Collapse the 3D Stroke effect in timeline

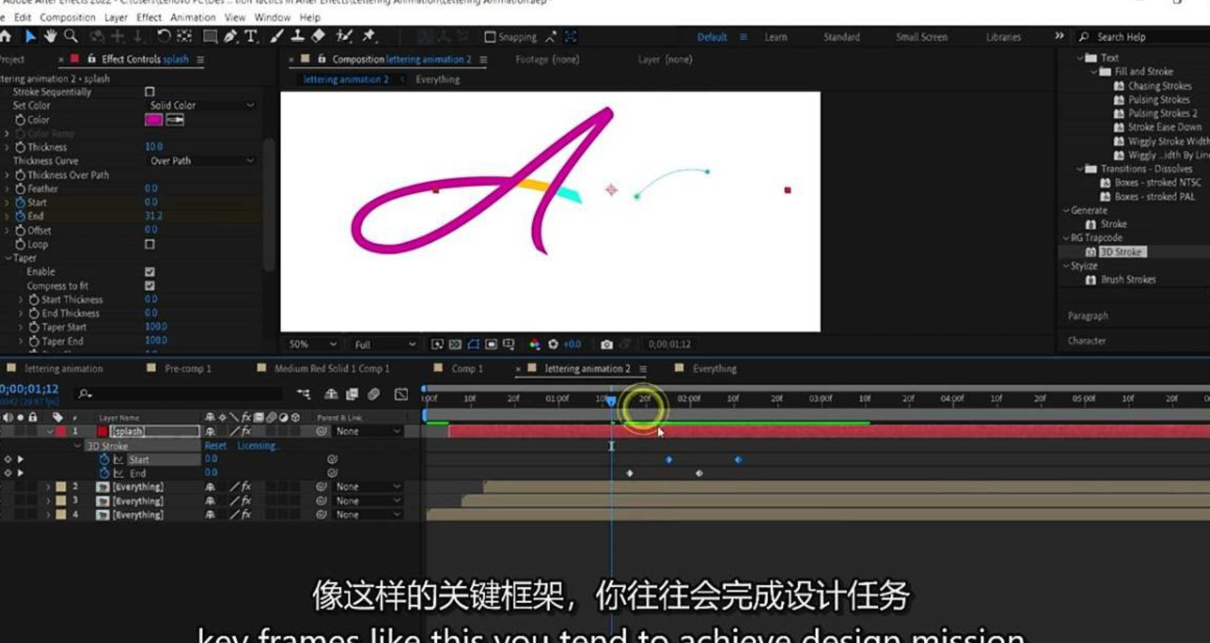[x=77, y=446]
